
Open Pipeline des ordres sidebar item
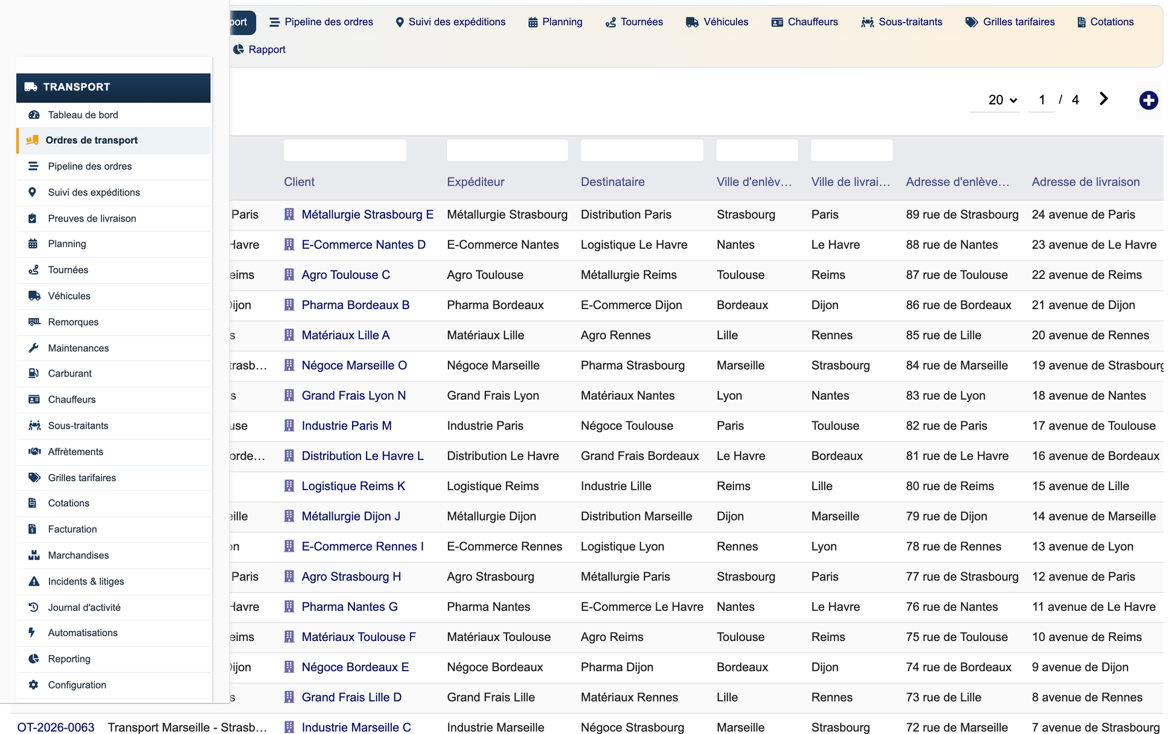coord(114,166)
